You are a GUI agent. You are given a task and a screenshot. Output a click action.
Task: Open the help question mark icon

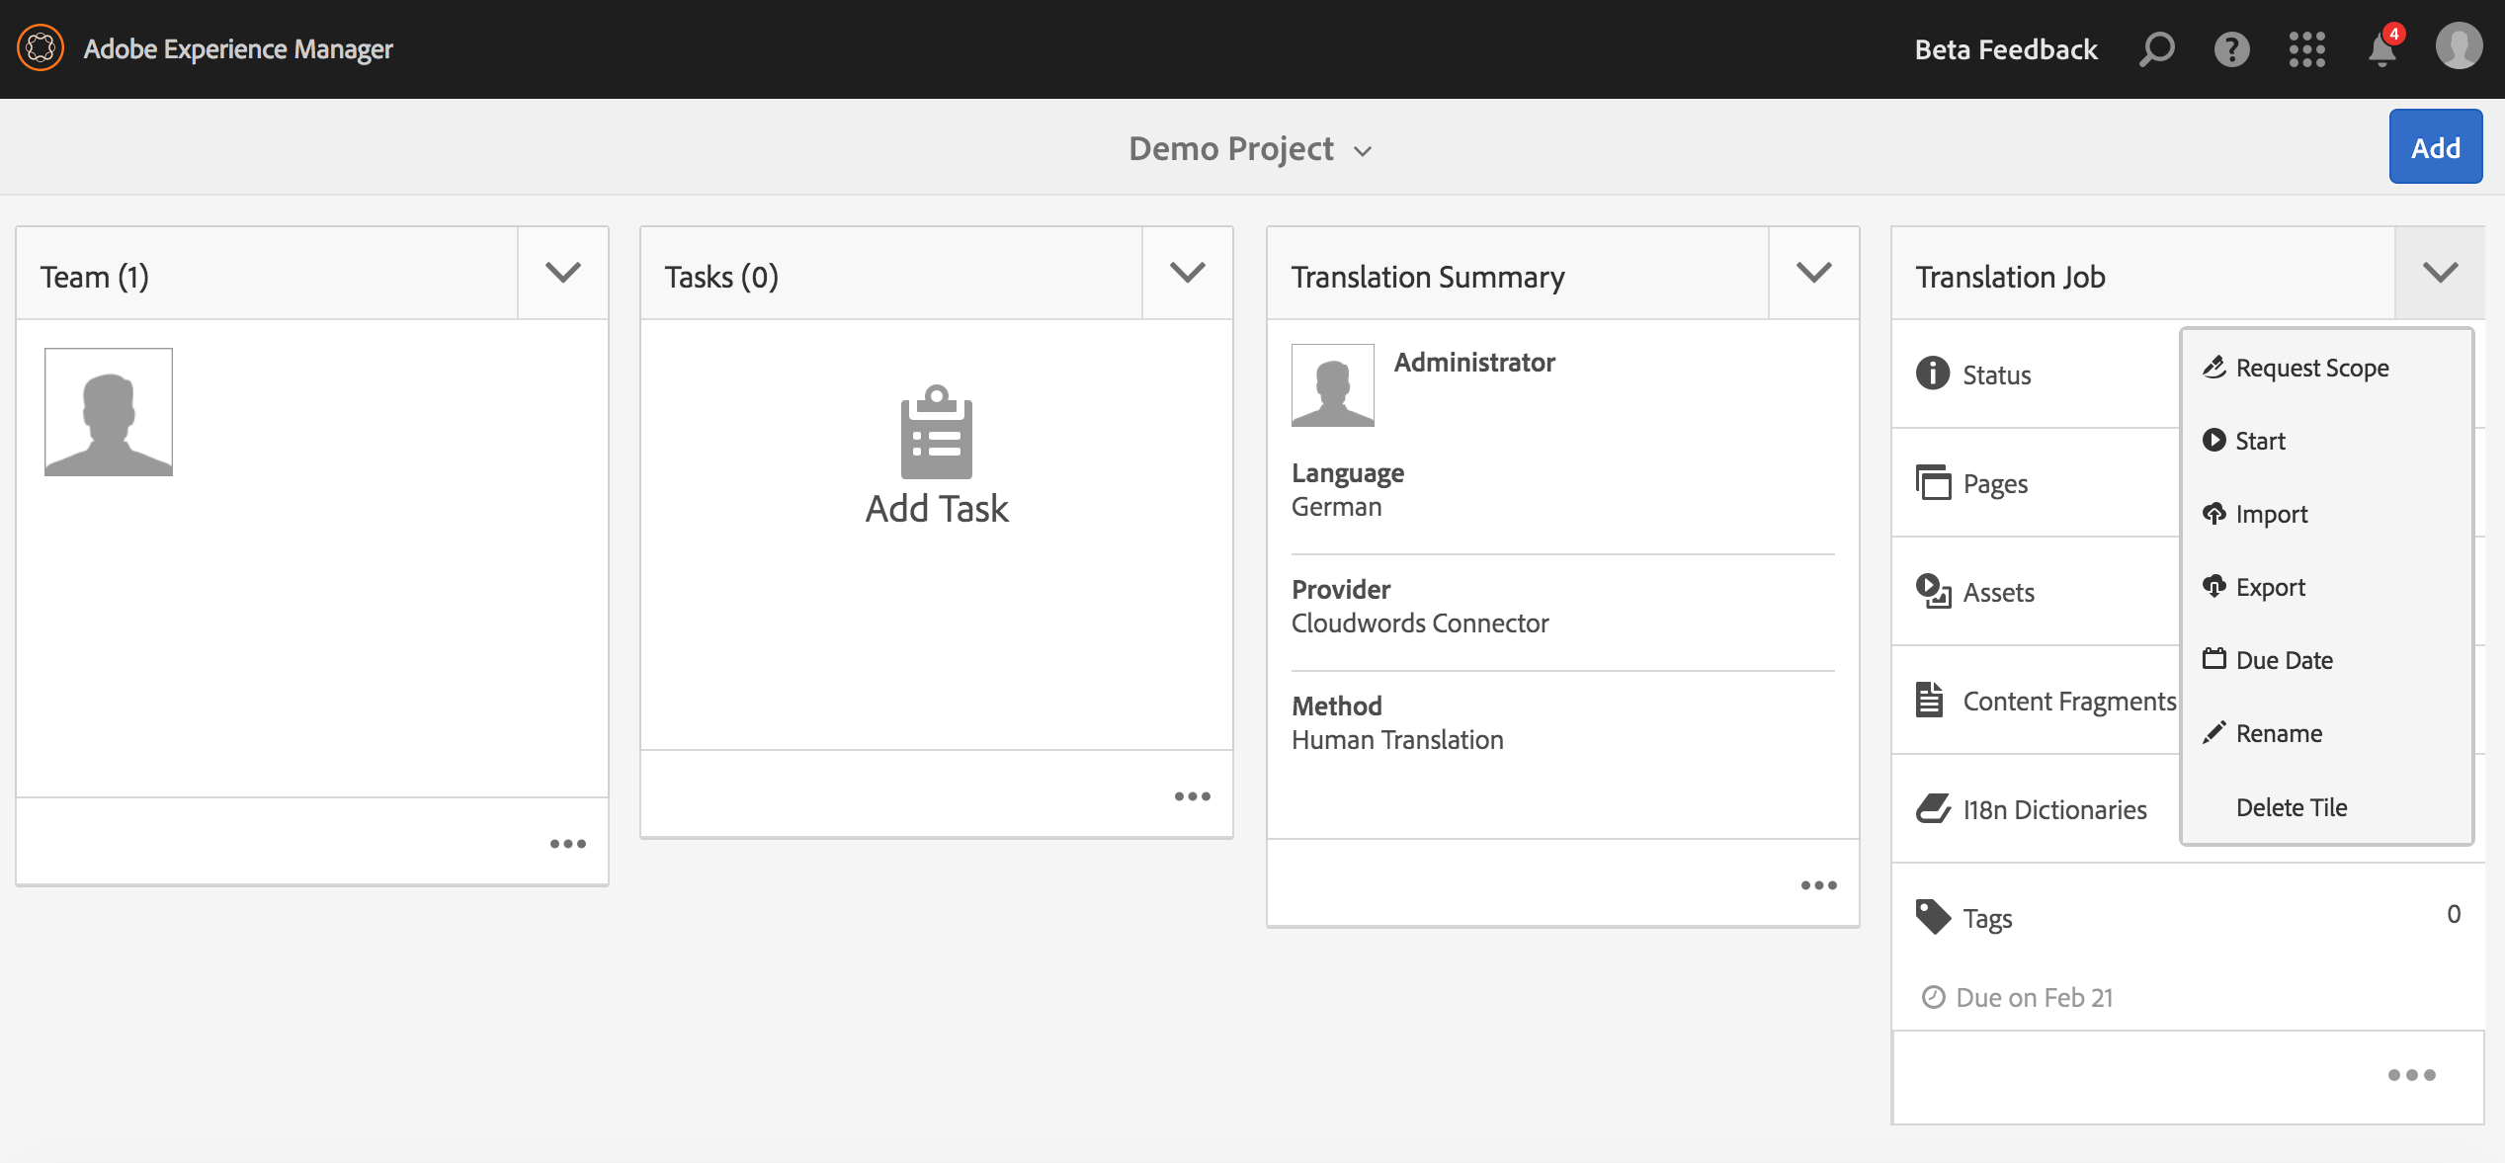pyautogui.click(x=2231, y=48)
